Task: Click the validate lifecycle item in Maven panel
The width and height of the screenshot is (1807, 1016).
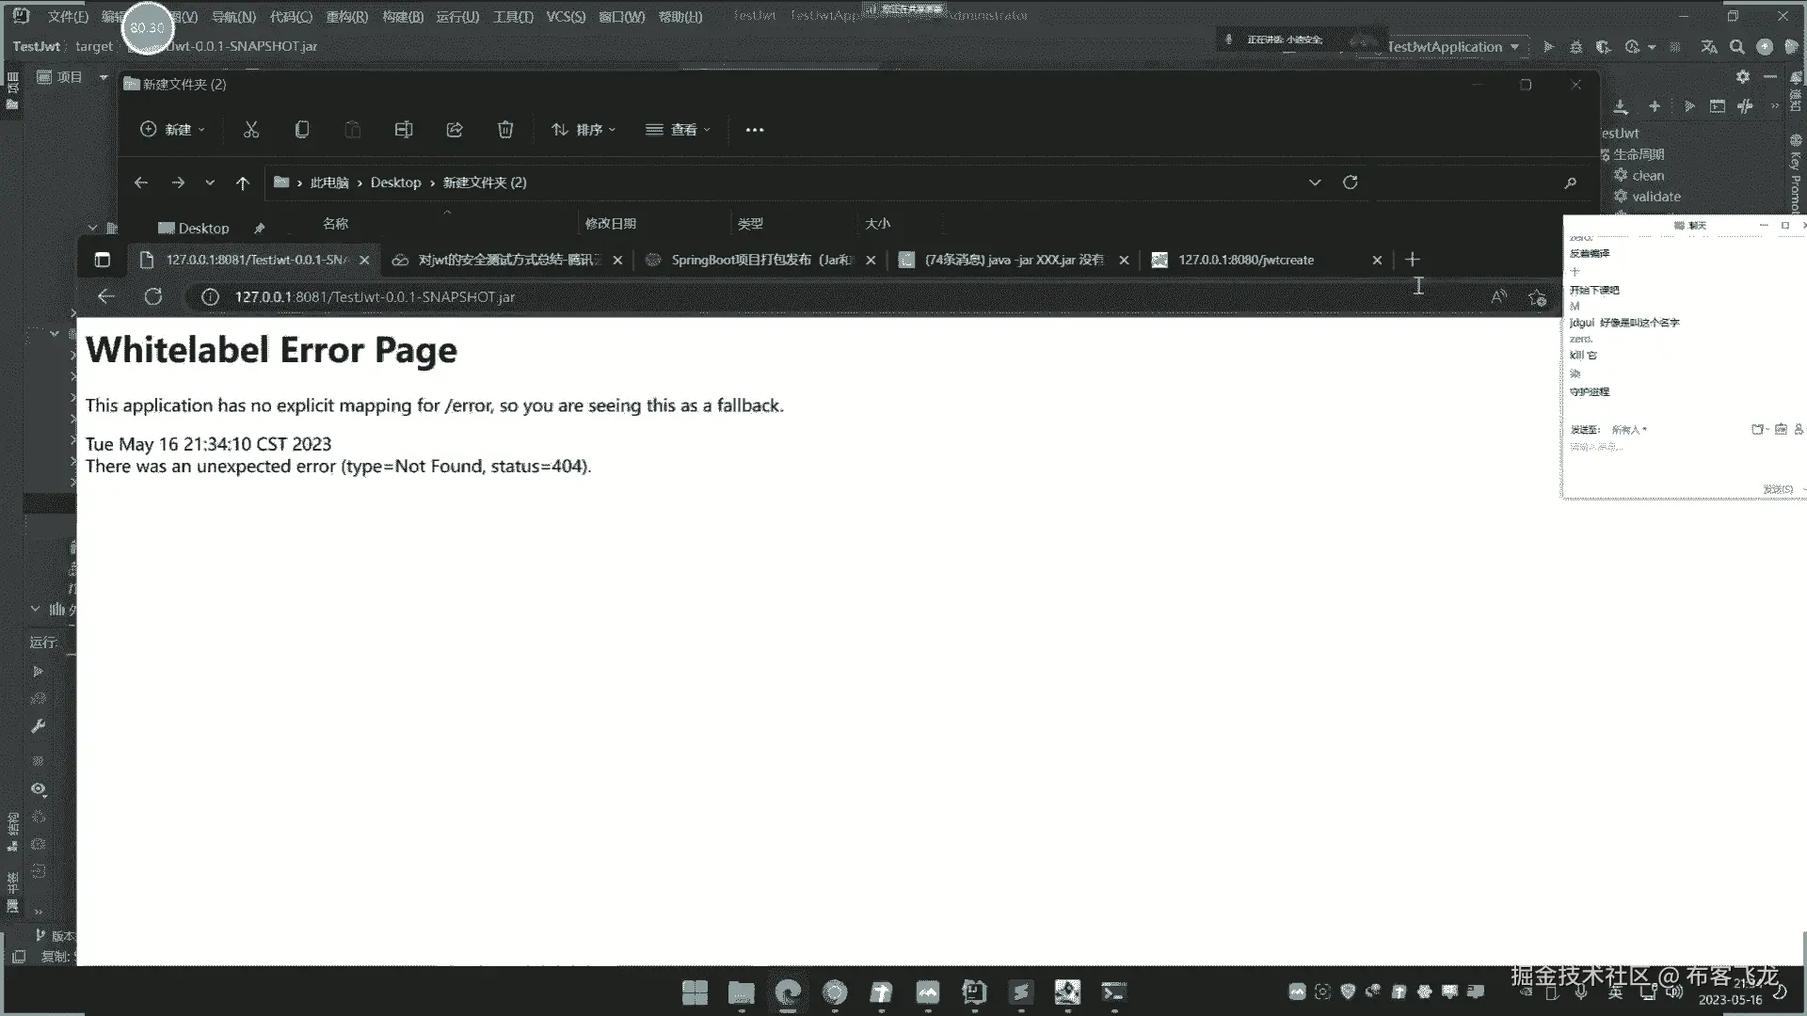Action: coord(1655,197)
